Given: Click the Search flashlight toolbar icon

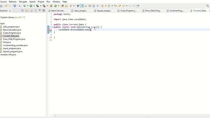Looking at the screenshot, I should pos(71,6).
